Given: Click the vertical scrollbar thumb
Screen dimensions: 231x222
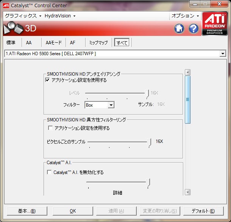Looking at the screenshot, I should pos(187,99).
